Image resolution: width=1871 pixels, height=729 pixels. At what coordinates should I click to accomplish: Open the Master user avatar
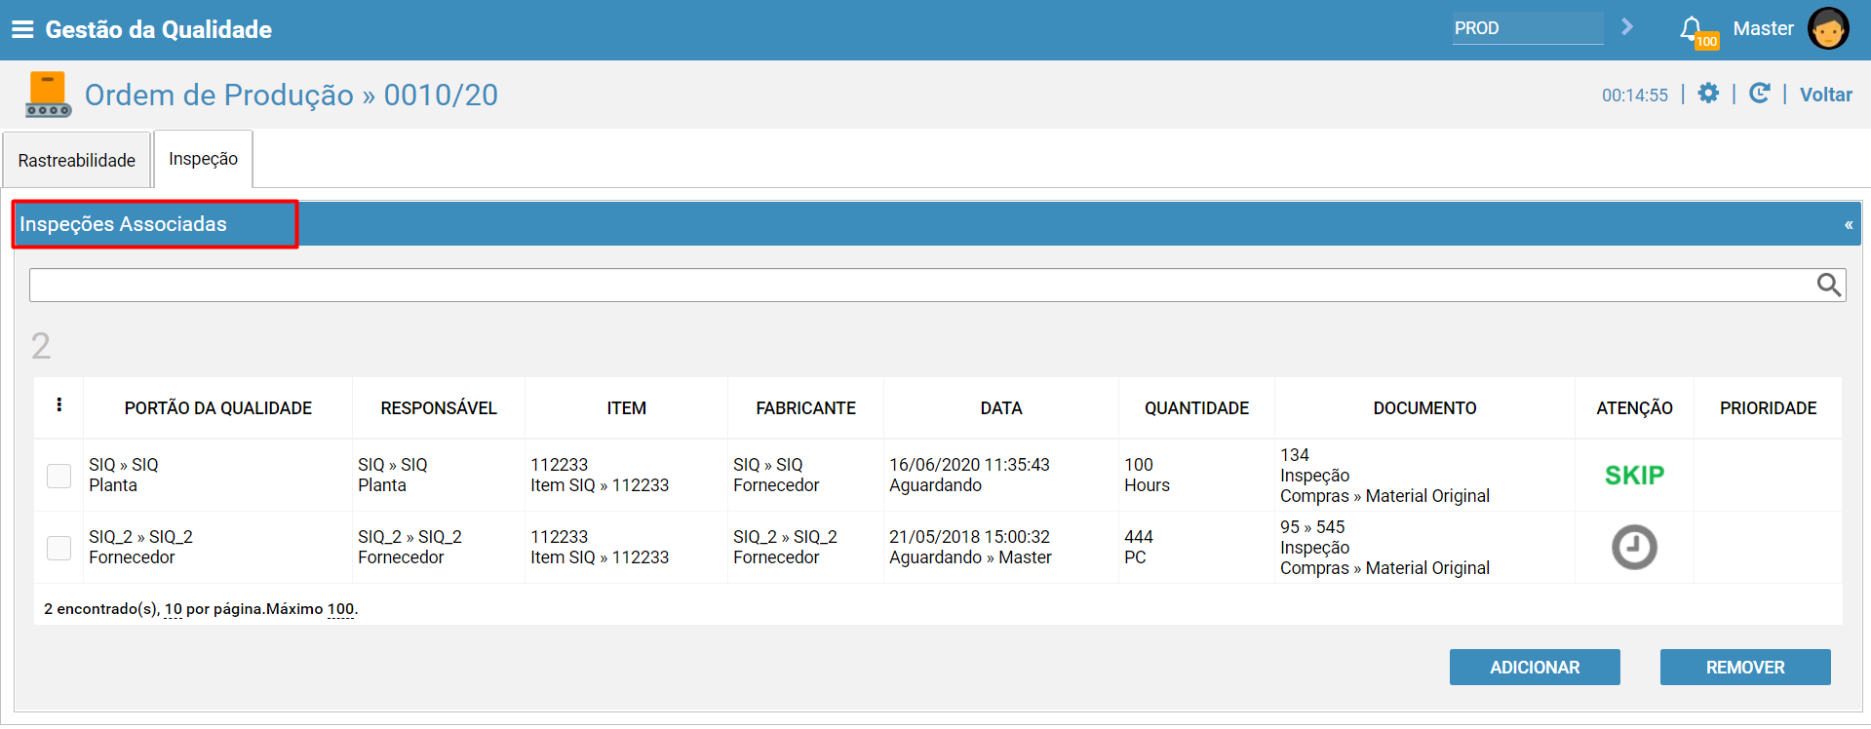click(x=1827, y=28)
